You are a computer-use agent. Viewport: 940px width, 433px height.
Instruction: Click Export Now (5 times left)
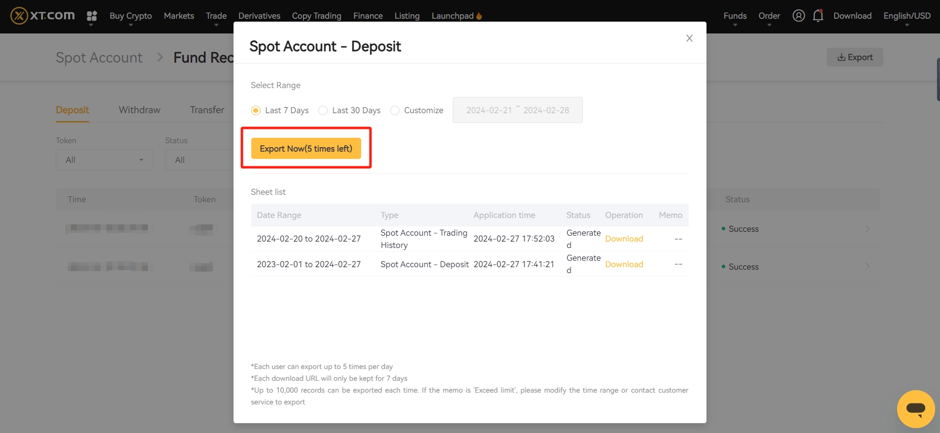point(306,149)
